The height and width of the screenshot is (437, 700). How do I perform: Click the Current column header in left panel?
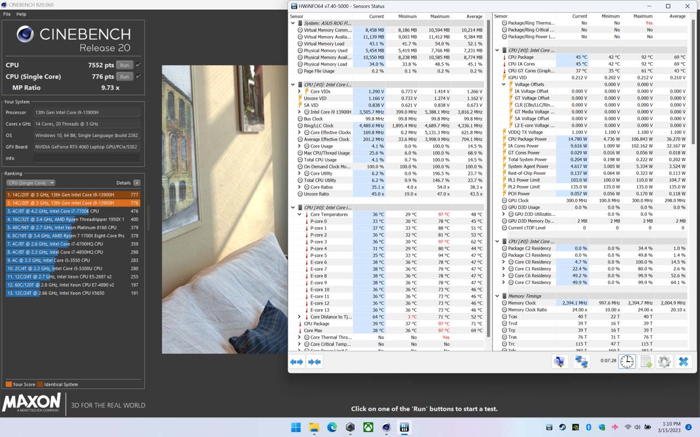pos(377,16)
